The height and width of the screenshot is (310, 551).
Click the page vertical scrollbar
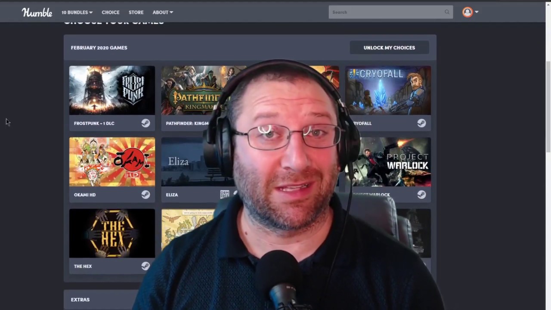coord(548,106)
